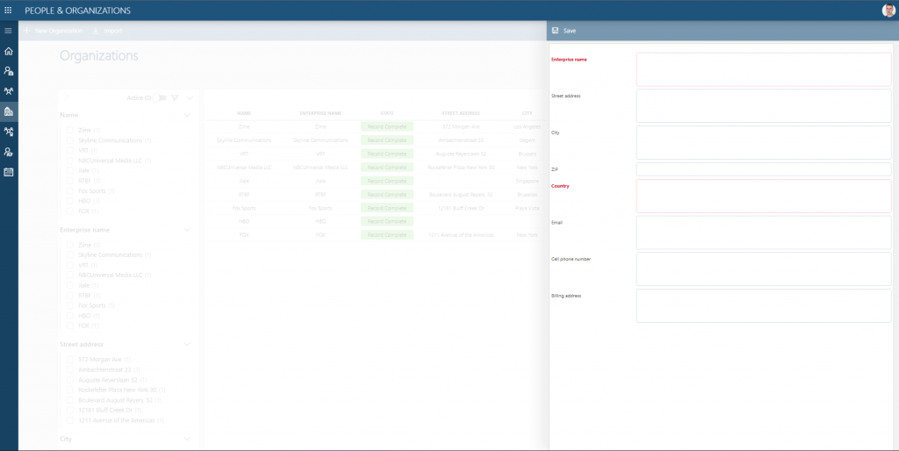Viewport: 899px width, 451px height.
Task: Check Ziine under the Name filter
Action: 70,131
